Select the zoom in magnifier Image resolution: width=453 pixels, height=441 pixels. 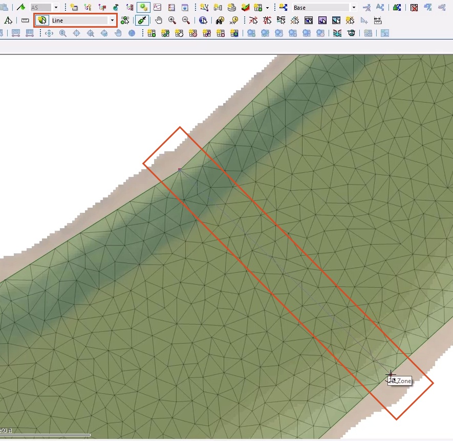tap(172, 21)
